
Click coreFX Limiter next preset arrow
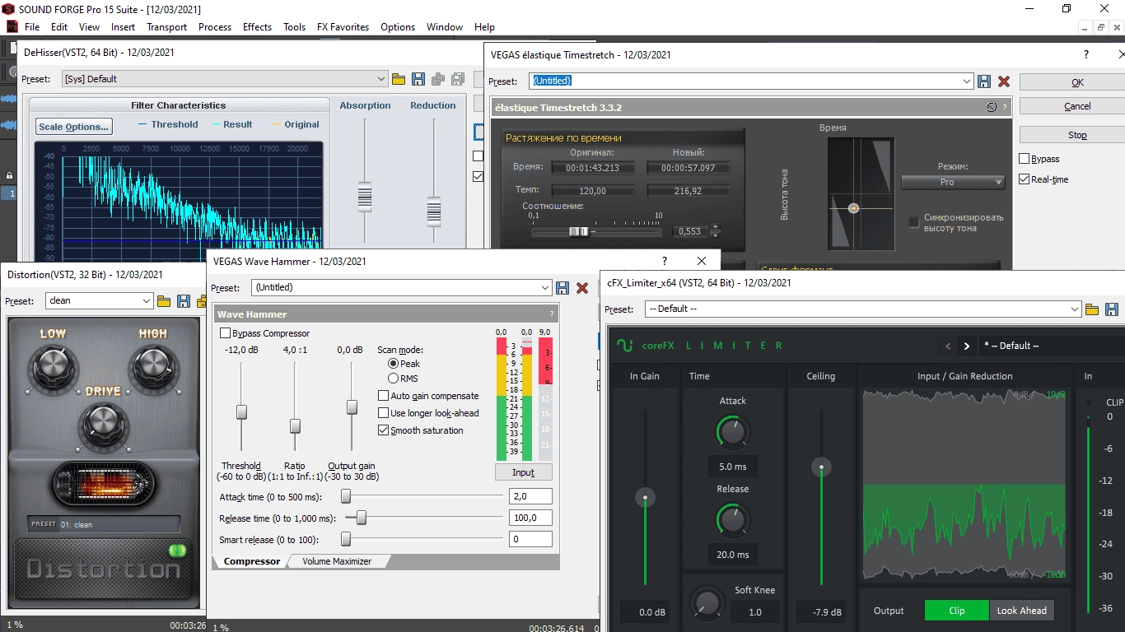tap(967, 346)
